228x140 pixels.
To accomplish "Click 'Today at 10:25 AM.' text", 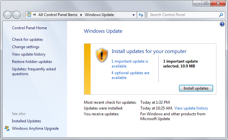I will 156,108.
